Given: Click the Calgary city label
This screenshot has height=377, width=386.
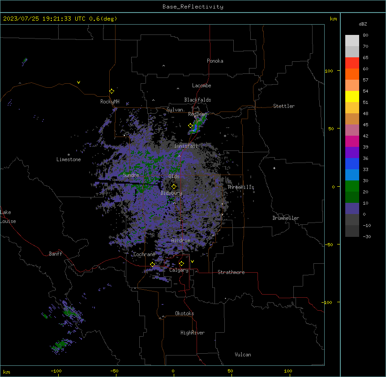Looking at the screenshot, I should pyautogui.click(x=179, y=270).
